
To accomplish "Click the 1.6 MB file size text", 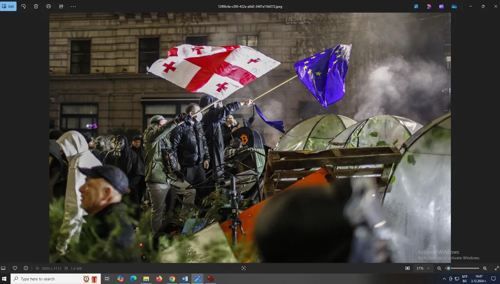I will coord(76,268).
